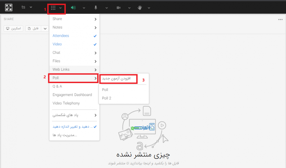Screen dimensions: 286x168
Task: Expand the microphone options dropdown arrow
Action: click(x=107, y=8)
